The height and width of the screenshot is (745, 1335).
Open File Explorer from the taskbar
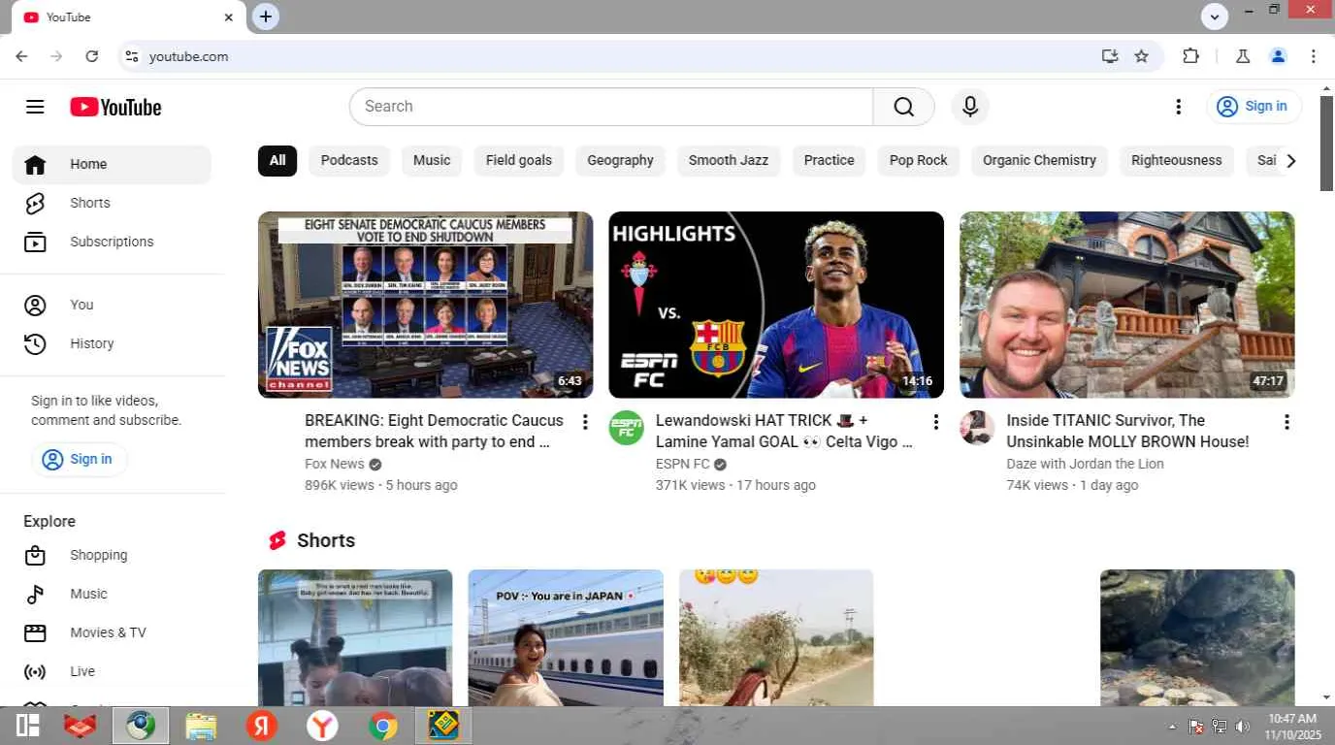point(201,726)
